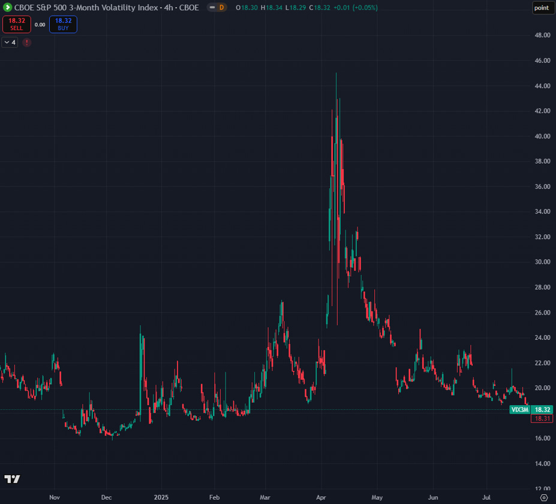Click the 16.00 level on the price axis
Screen dimensions: 556x504
click(x=542, y=438)
